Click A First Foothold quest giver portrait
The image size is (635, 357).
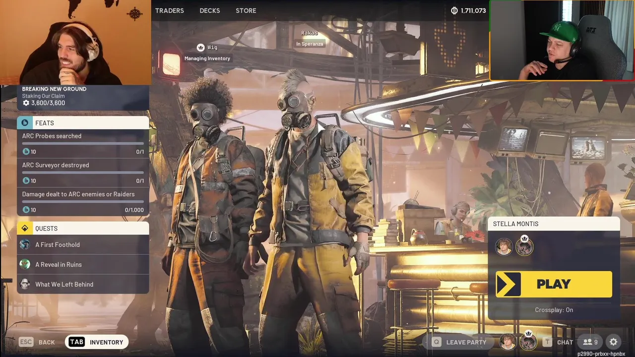click(x=25, y=244)
